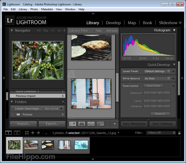Open the White Balance dropdown
The image size is (186, 163).
point(157,79)
